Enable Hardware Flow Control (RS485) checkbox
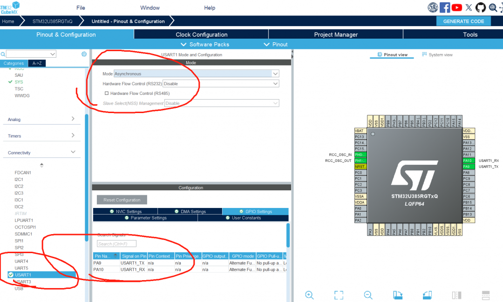 107,93
